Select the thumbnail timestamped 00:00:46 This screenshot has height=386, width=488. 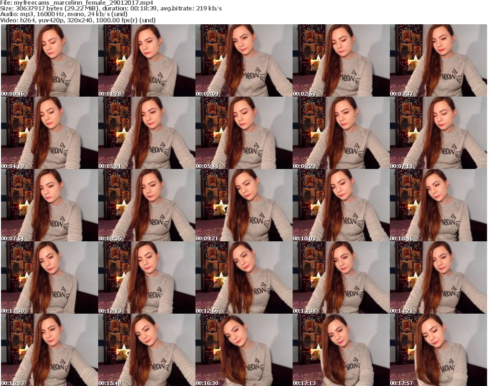(50, 60)
